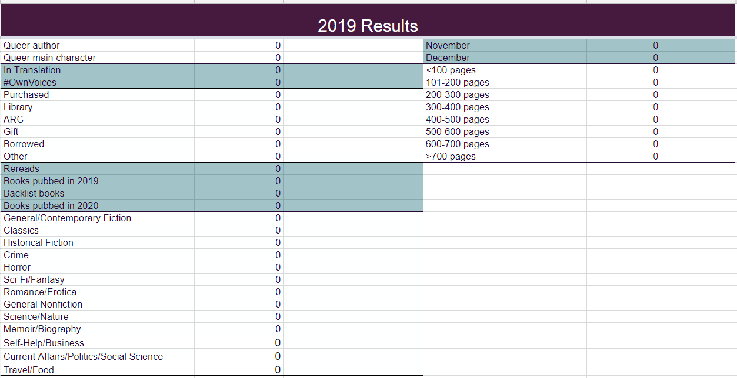737x378 pixels.
Task: Select the 0 count beside 200-300 pages
Action: pos(623,95)
